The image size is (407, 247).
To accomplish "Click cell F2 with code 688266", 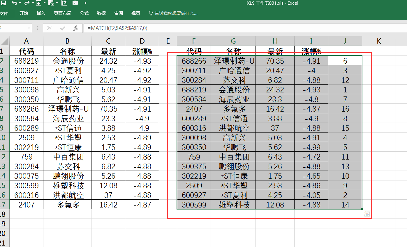I will (194, 61).
